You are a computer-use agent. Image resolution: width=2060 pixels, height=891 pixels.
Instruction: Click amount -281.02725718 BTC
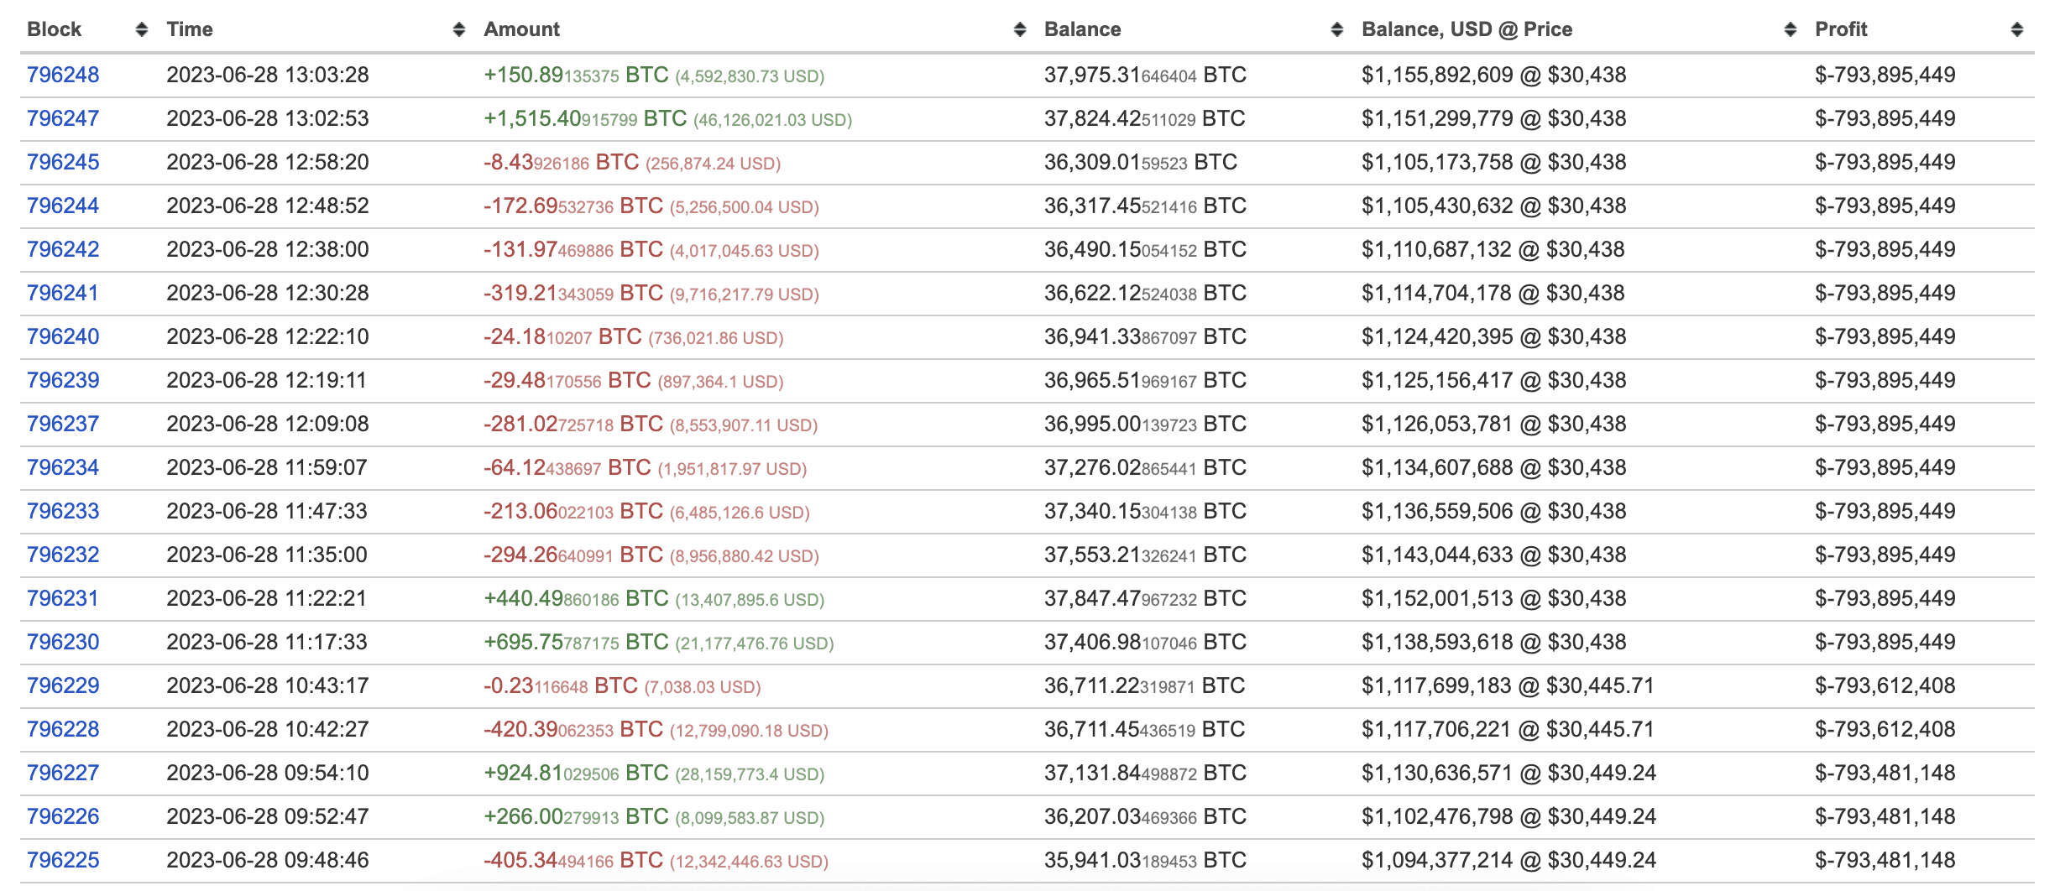click(x=573, y=424)
